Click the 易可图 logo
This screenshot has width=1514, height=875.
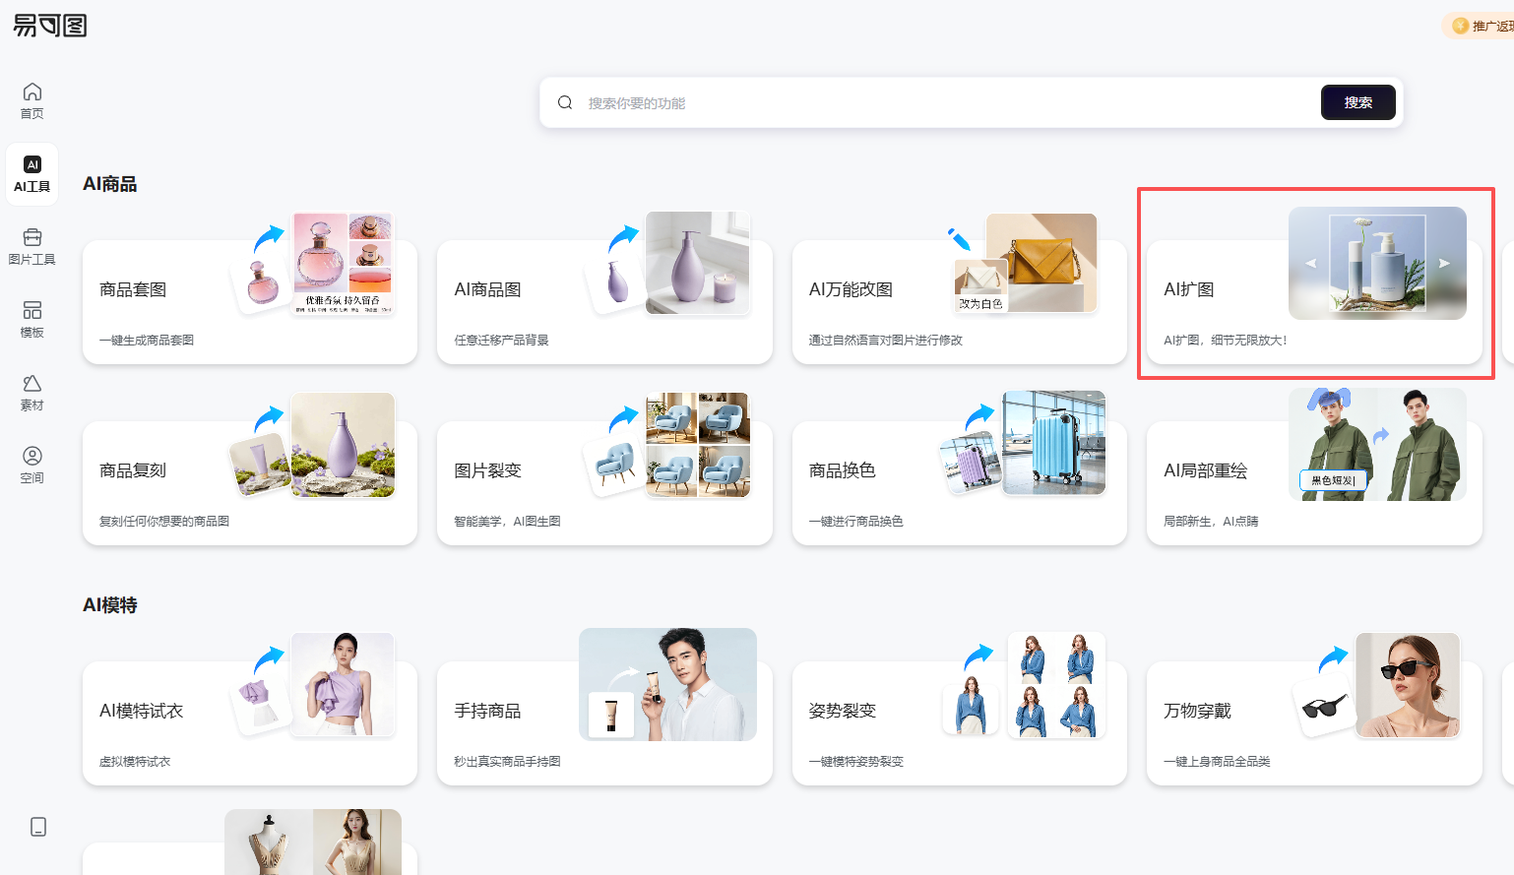click(x=50, y=26)
